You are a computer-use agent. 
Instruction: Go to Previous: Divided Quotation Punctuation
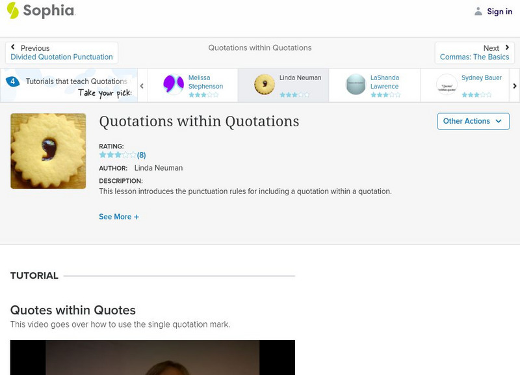(x=61, y=52)
